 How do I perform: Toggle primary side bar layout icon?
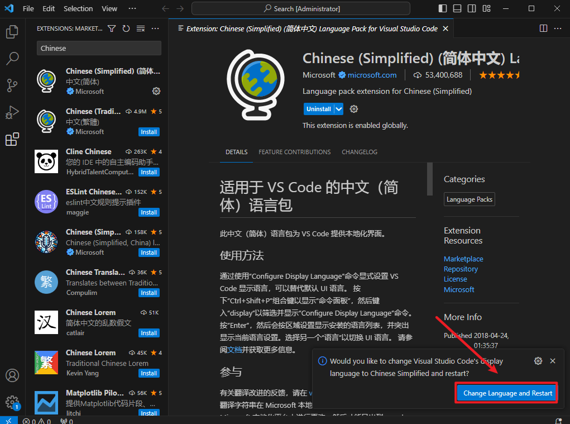point(442,8)
